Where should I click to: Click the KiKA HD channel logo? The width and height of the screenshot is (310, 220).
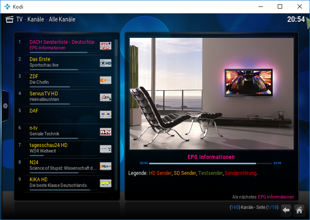click(106, 183)
